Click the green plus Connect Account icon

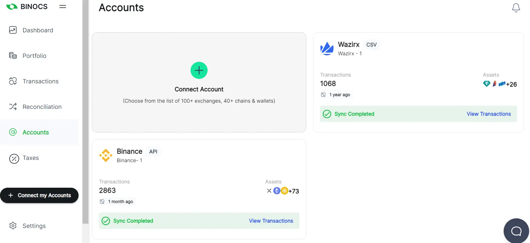(199, 70)
